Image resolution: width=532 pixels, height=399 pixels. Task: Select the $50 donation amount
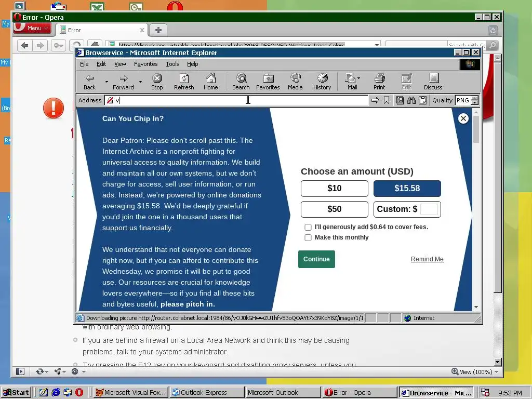click(334, 209)
